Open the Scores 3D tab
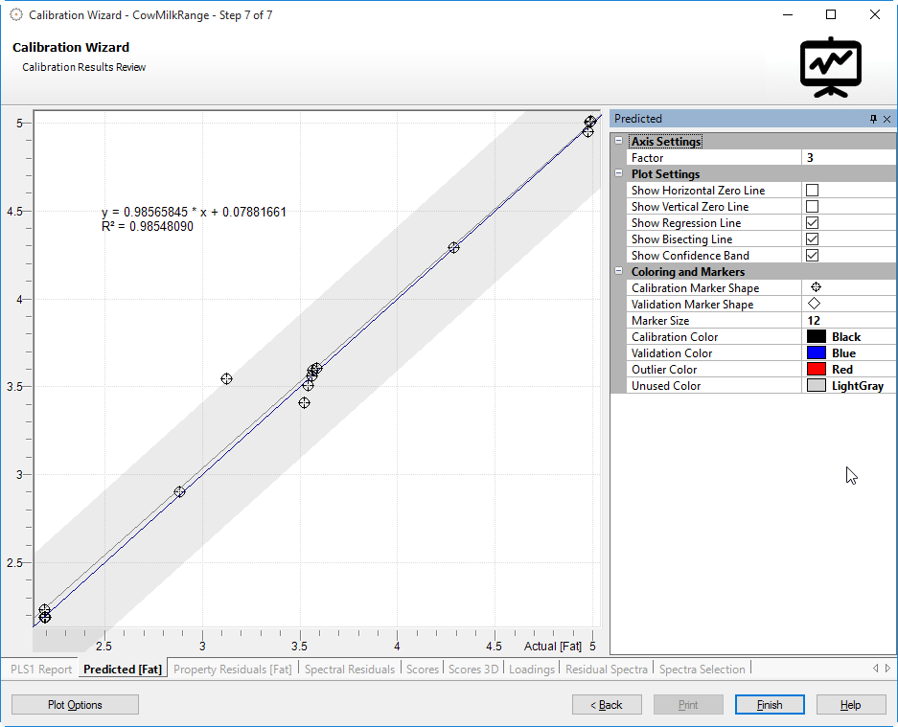This screenshot has width=898, height=727. click(473, 670)
